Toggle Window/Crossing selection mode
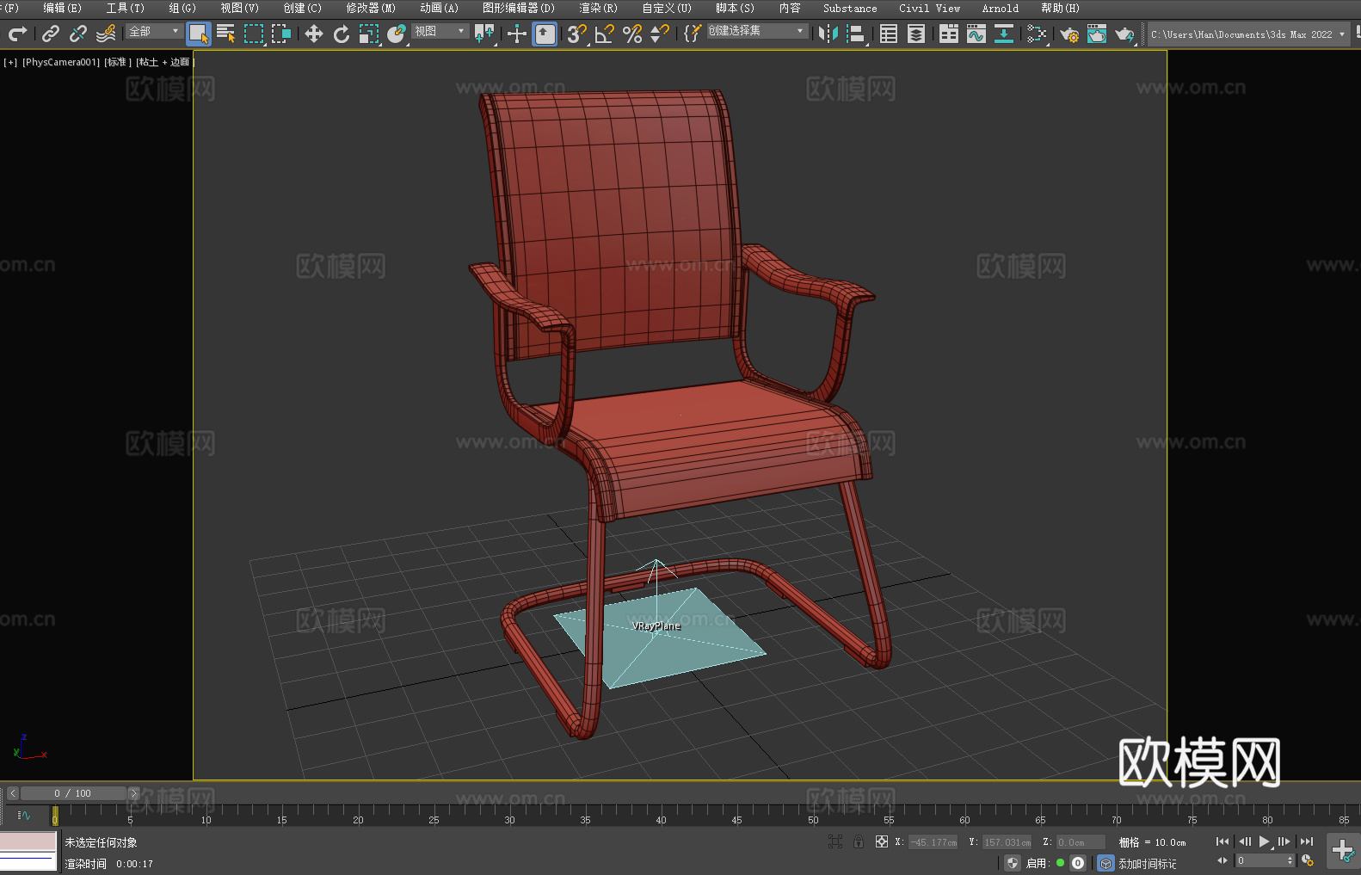Image resolution: width=1361 pixels, height=875 pixels. pos(281,34)
